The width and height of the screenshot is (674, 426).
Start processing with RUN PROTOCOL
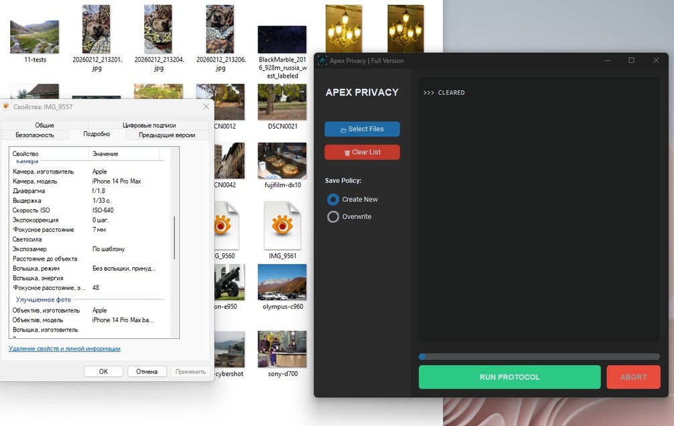pyautogui.click(x=510, y=377)
